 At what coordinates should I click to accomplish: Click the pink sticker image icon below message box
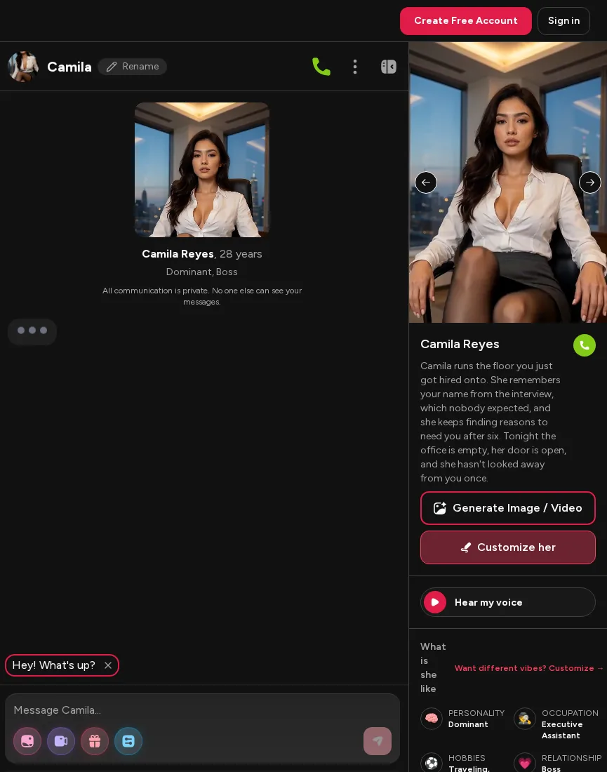pos(27,741)
